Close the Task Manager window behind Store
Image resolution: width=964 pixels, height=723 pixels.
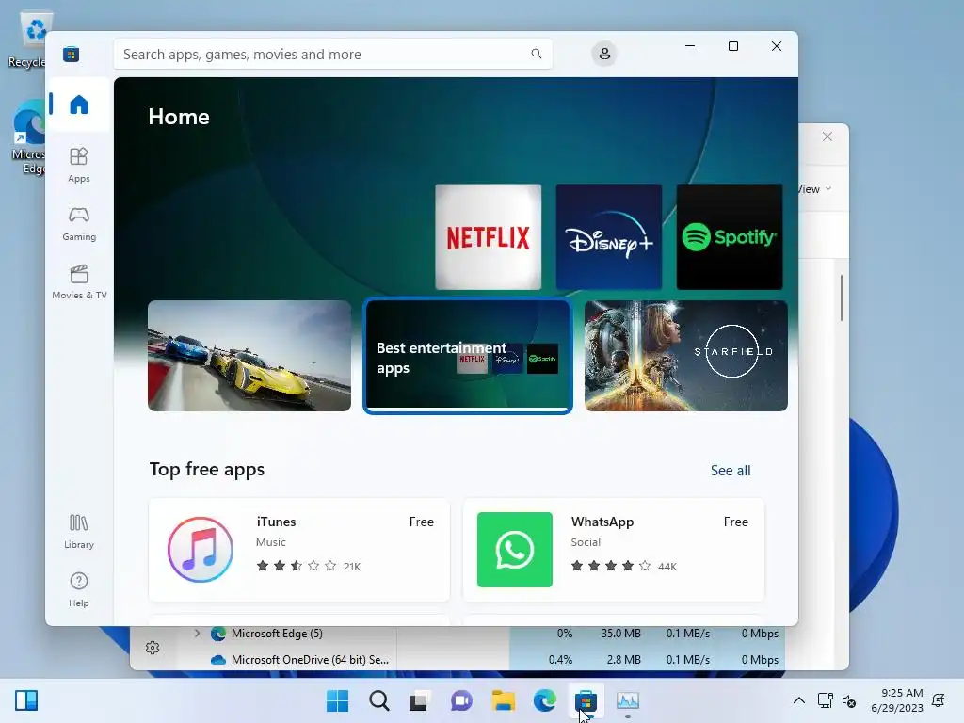pyautogui.click(x=827, y=137)
